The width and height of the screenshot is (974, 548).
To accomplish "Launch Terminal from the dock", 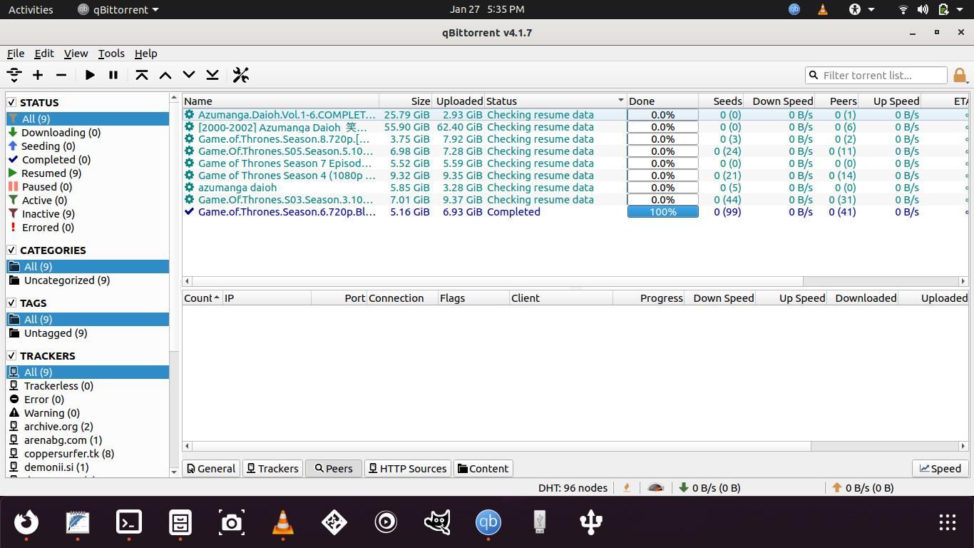I will click(129, 522).
